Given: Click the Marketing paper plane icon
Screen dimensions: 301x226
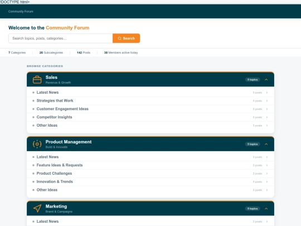Looking at the screenshot, I should coord(37,209).
